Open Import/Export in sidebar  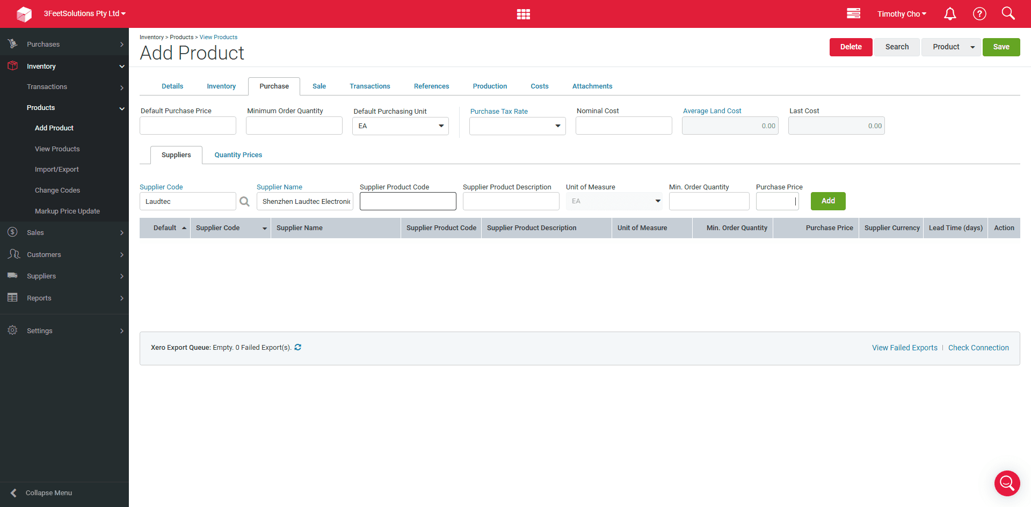click(x=56, y=170)
